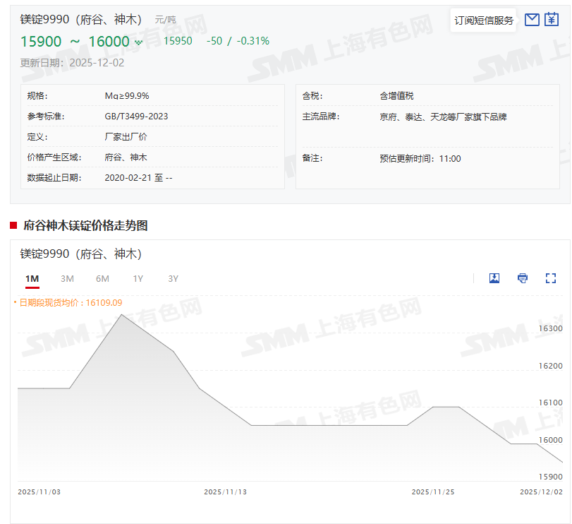This screenshot has height=524, width=572.
Task: Click the brands text 京府、泰达、天龙等厂家旗下品牌
Action: click(443, 117)
